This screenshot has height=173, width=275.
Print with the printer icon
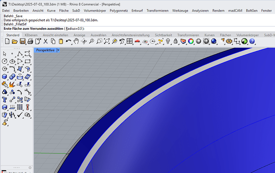coord(30,41)
